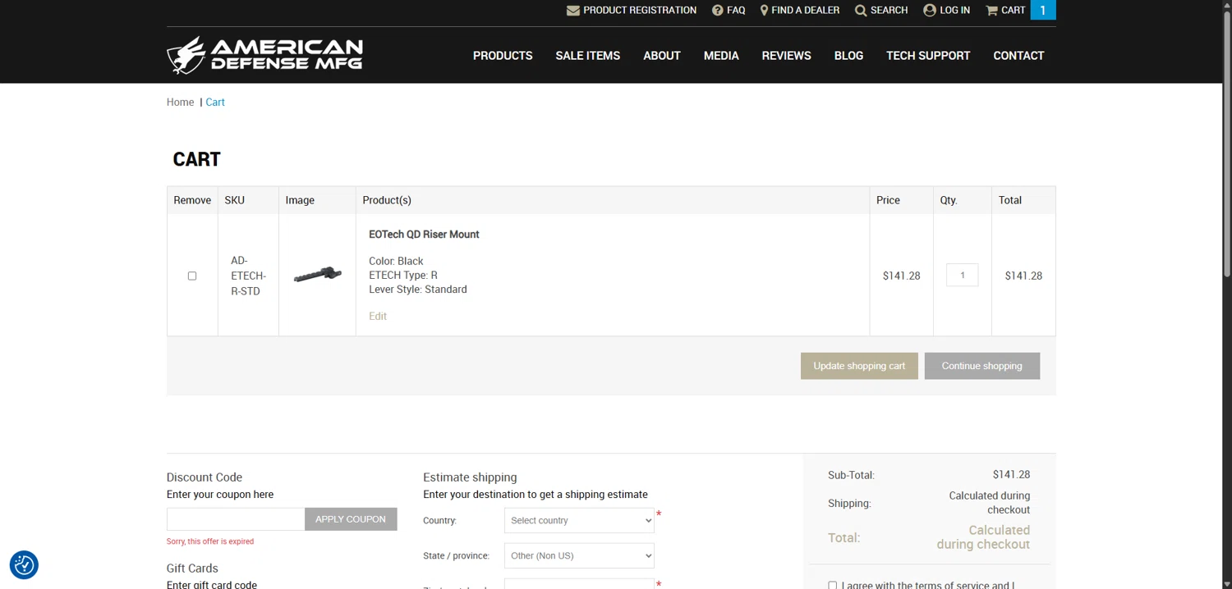Click the Sub-Total amount $141.28
Screen dimensions: 1232x589
pos(1011,474)
